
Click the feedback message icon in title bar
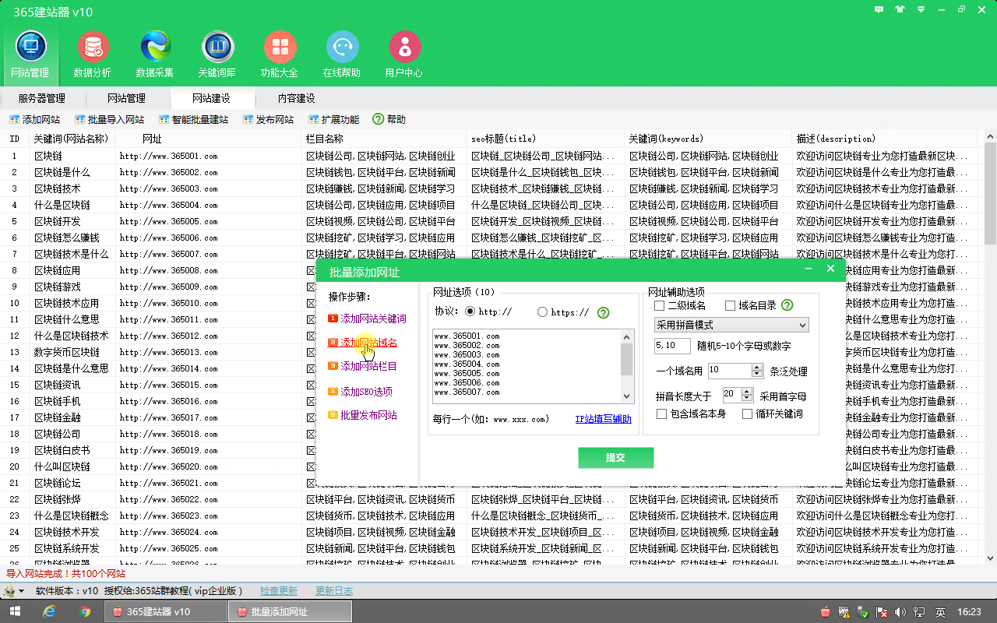click(879, 9)
